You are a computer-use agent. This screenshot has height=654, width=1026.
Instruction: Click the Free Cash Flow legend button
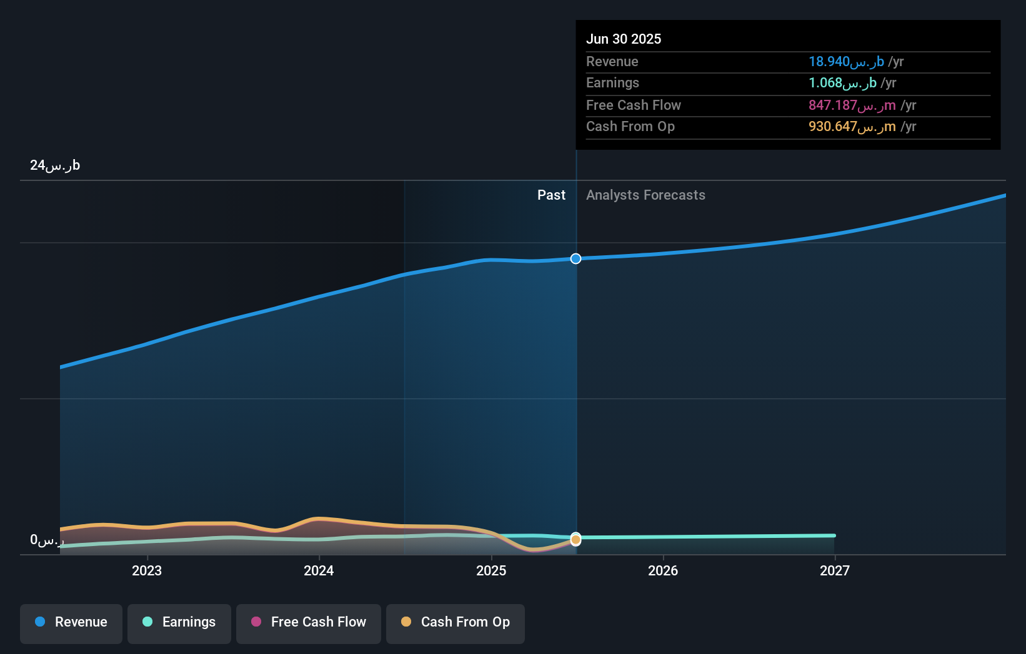308,623
